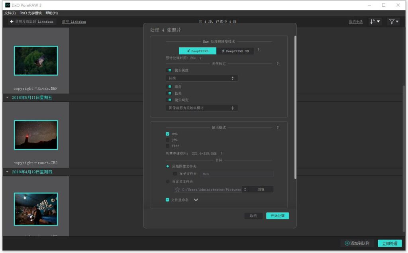Click the DxO subfolder name field
Image resolution: width=408 pixels, height=253 pixels.
[237, 174]
